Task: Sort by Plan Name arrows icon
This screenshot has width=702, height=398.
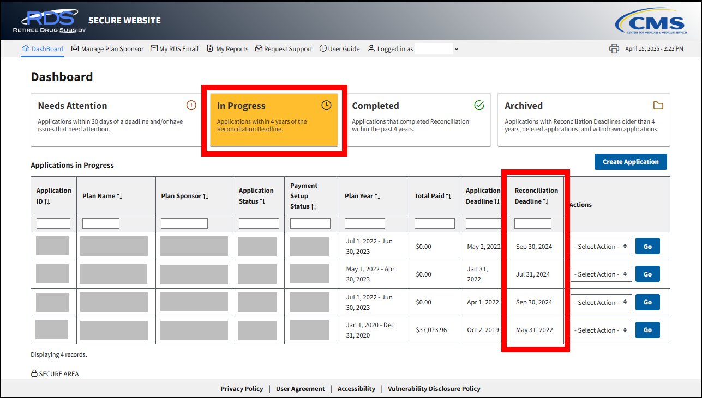Action: pyautogui.click(x=119, y=196)
